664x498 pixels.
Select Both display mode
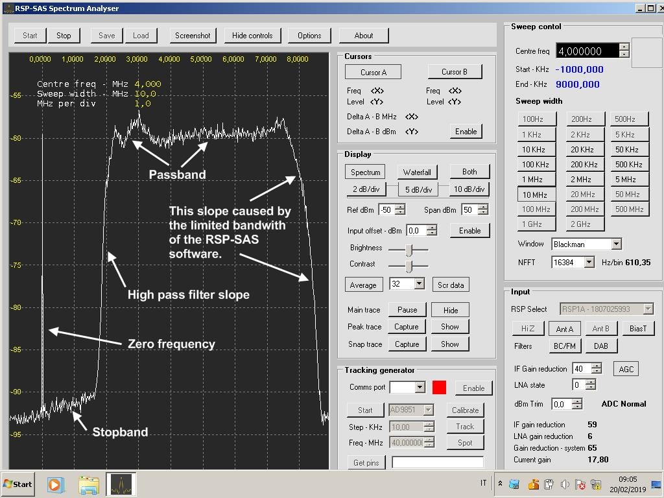(x=469, y=171)
